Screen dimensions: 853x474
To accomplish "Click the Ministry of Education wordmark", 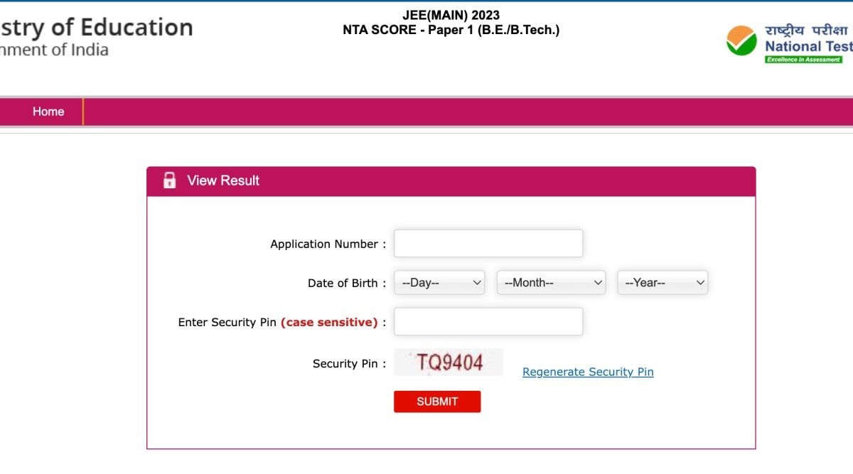I will coord(96,27).
